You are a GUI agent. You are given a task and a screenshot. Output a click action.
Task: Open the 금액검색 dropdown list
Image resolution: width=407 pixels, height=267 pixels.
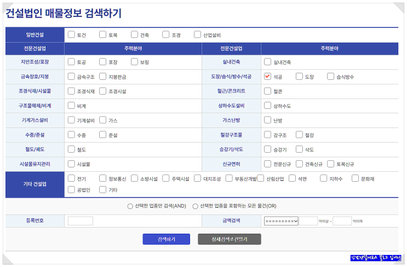pos(281,221)
